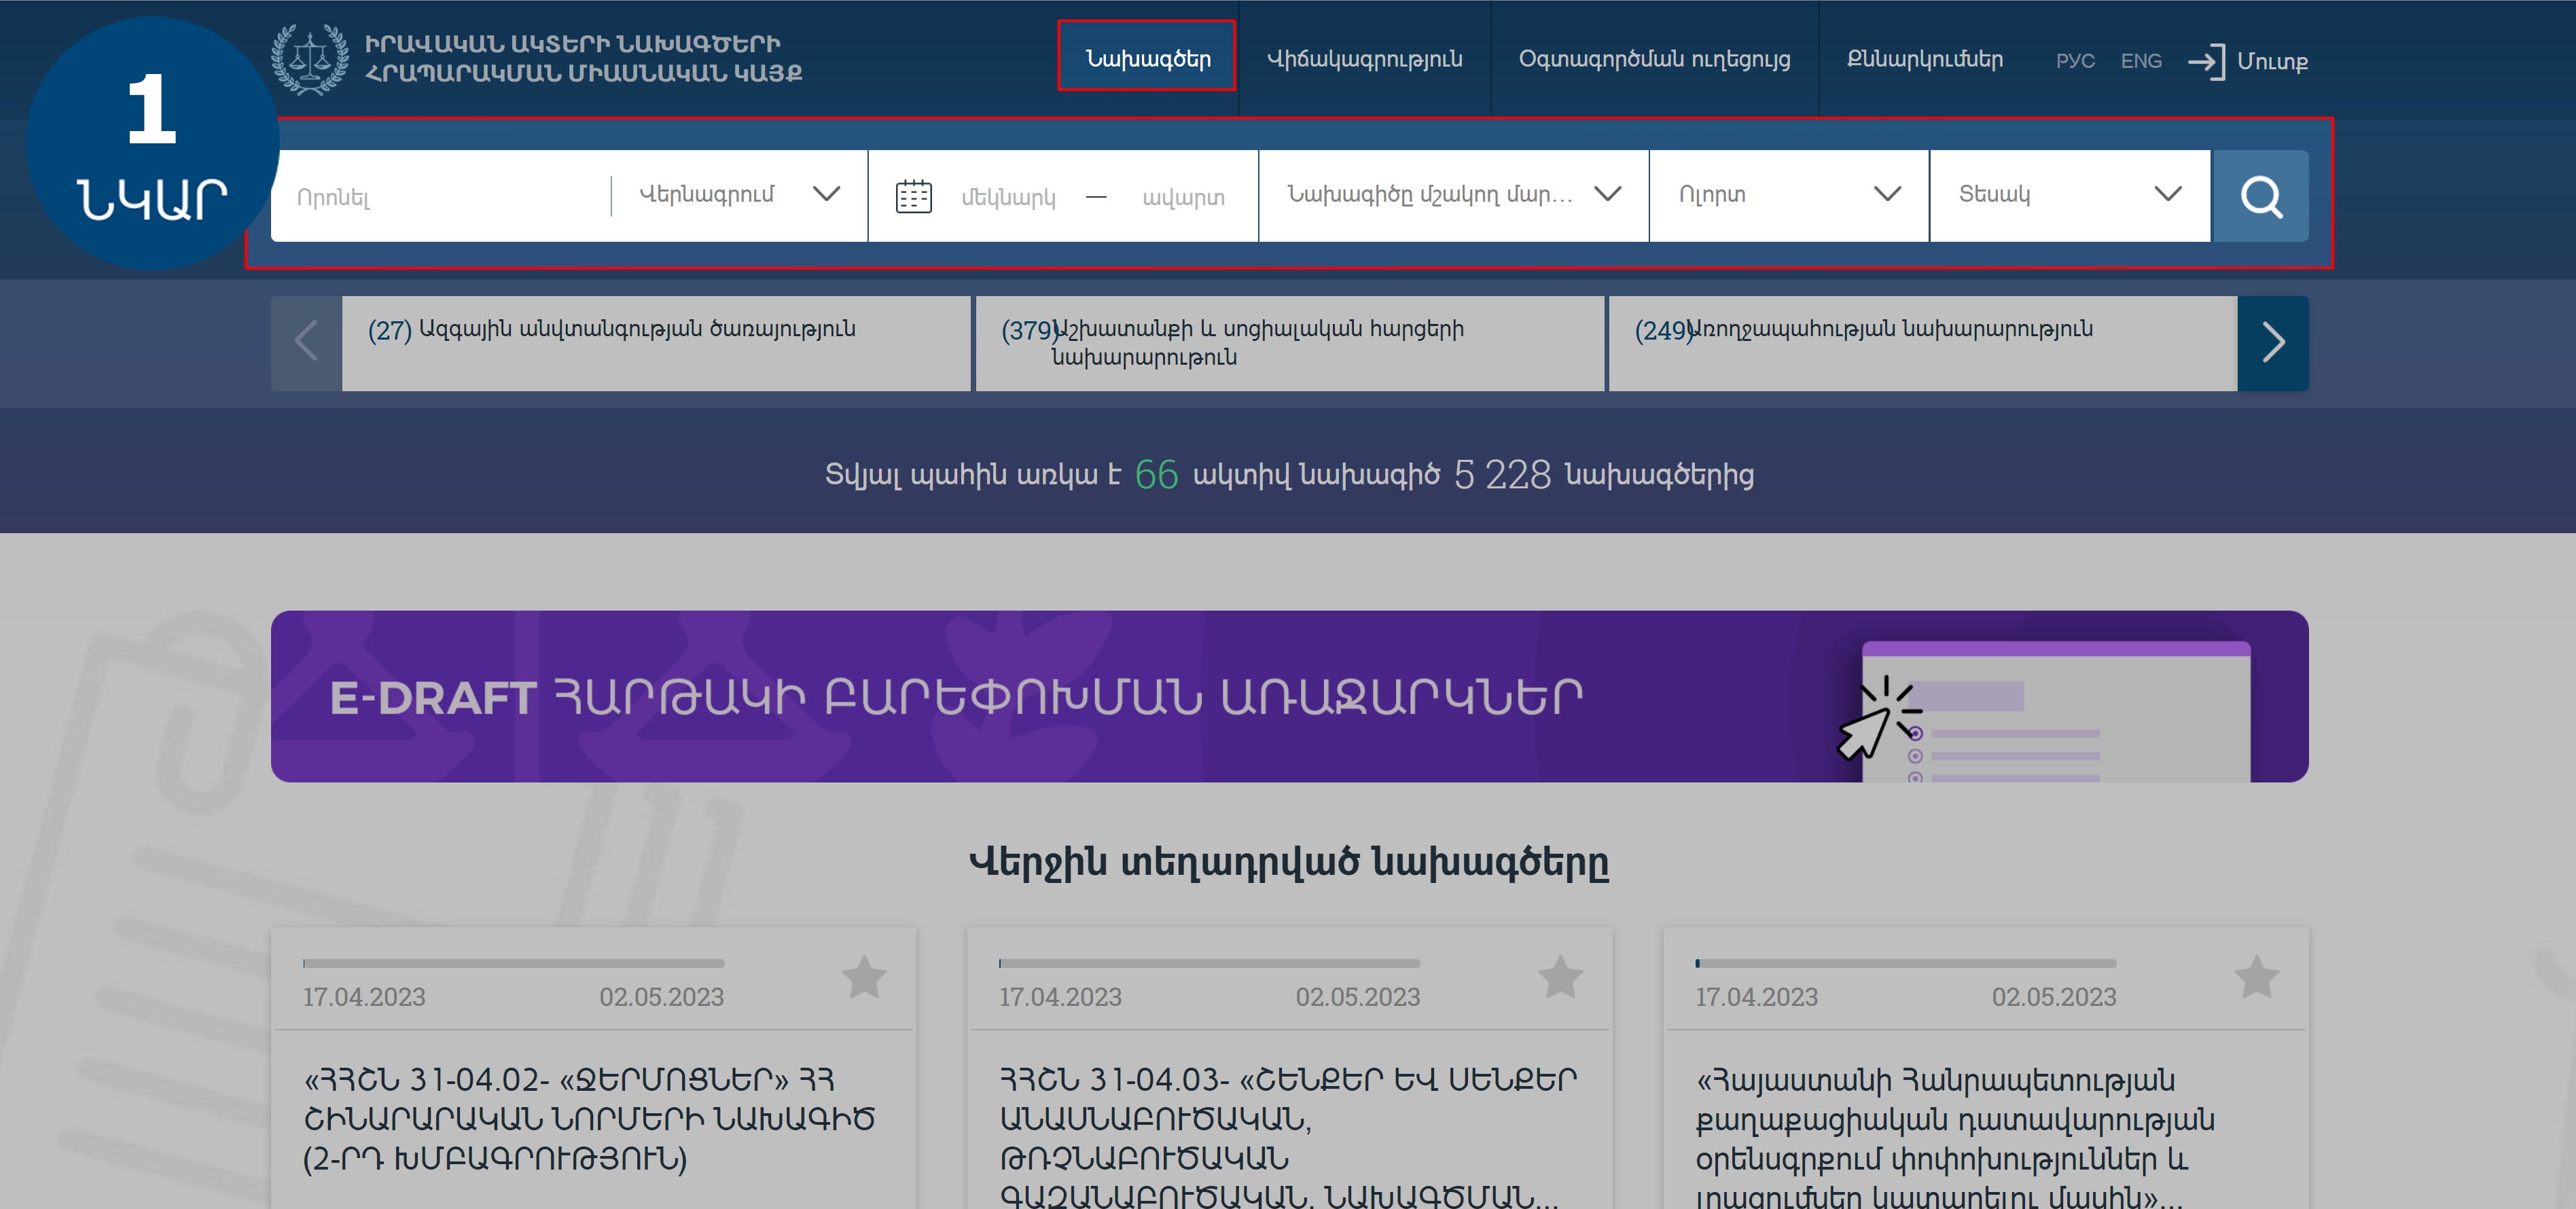Click the մեկնարկ start date field
The width and height of the screenshot is (2576, 1209).
point(1008,197)
